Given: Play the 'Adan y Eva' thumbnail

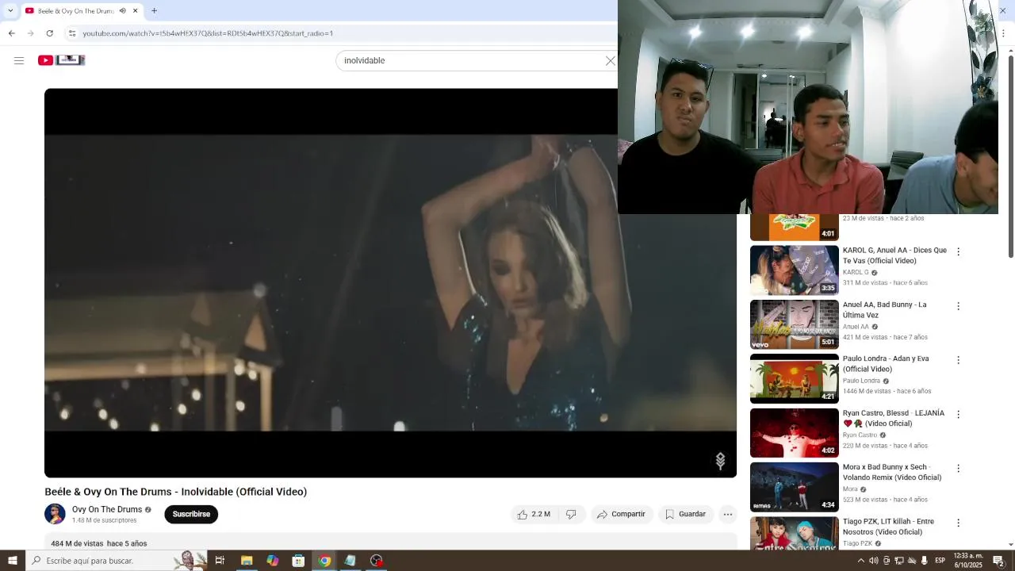Looking at the screenshot, I should click(x=794, y=379).
